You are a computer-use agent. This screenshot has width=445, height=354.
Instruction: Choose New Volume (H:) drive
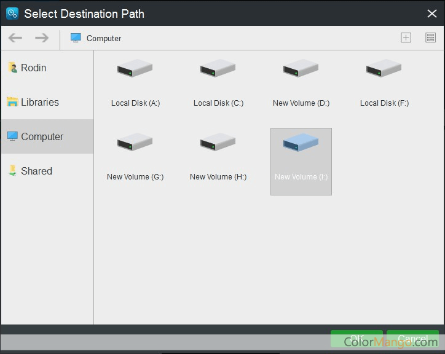pyautogui.click(x=218, y=157)
